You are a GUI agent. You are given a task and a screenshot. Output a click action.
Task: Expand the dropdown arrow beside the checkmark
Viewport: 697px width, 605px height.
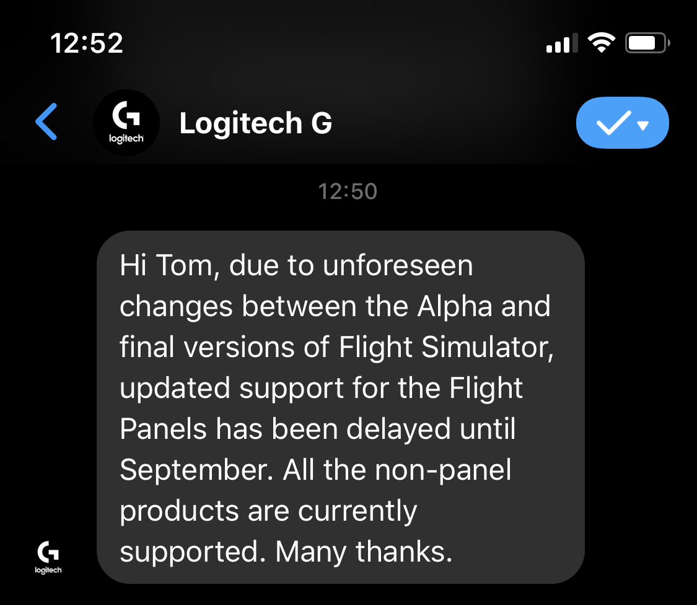(643, 125)
